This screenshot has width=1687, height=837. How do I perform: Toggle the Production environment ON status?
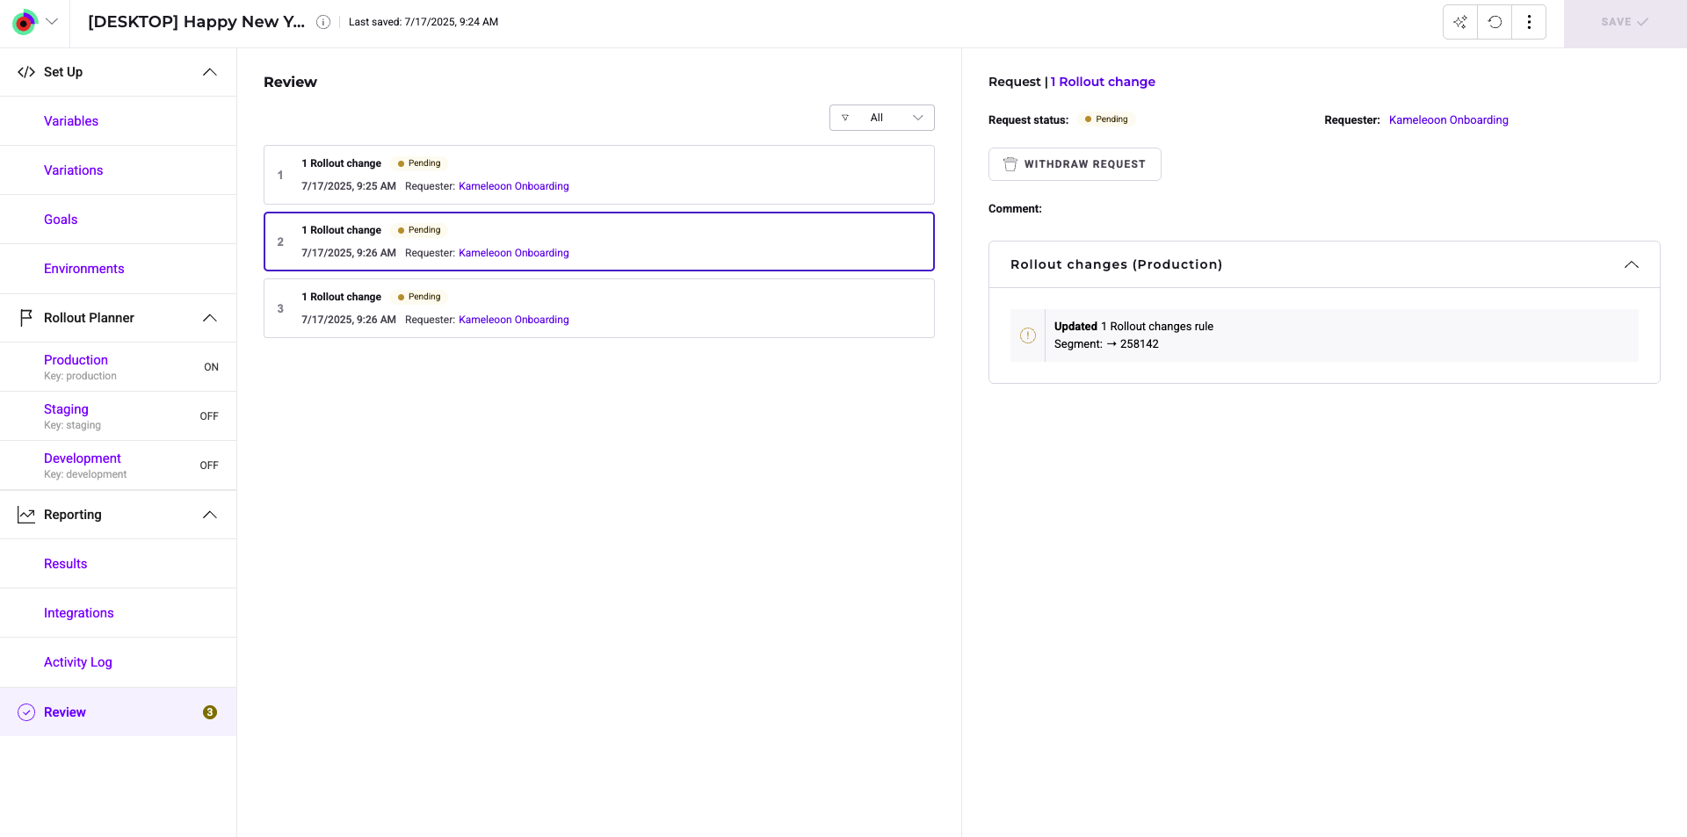[211, 367]
